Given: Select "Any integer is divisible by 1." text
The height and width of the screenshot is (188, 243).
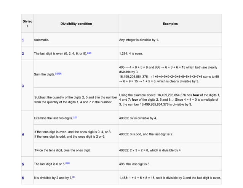Looking at the screenshot, I should coord(139,40).
